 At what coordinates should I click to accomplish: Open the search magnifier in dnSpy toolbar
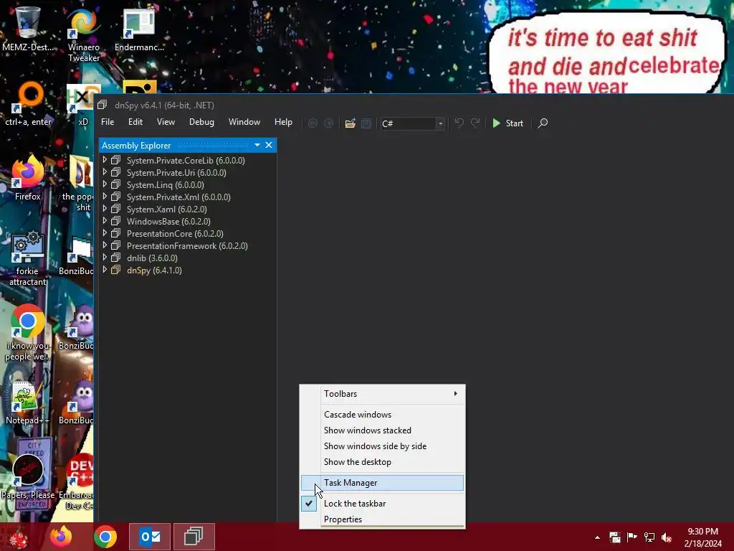pyautogui.click(x=543, y=123)
